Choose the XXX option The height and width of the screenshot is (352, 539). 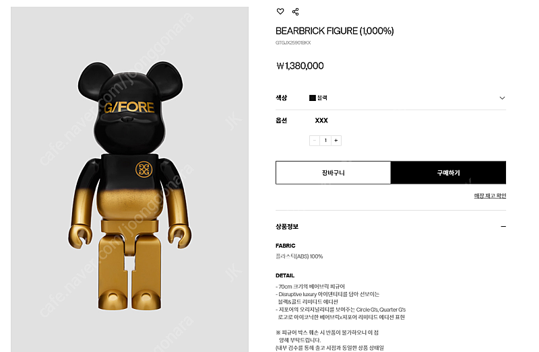point(321,120)
